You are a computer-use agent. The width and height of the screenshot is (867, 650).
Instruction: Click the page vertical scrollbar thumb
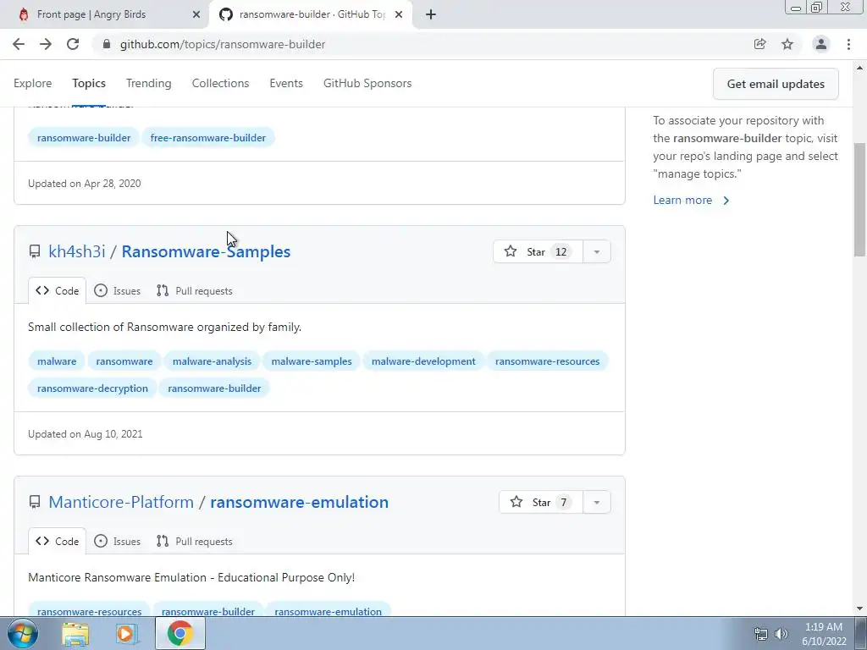[x=859, y=199]
